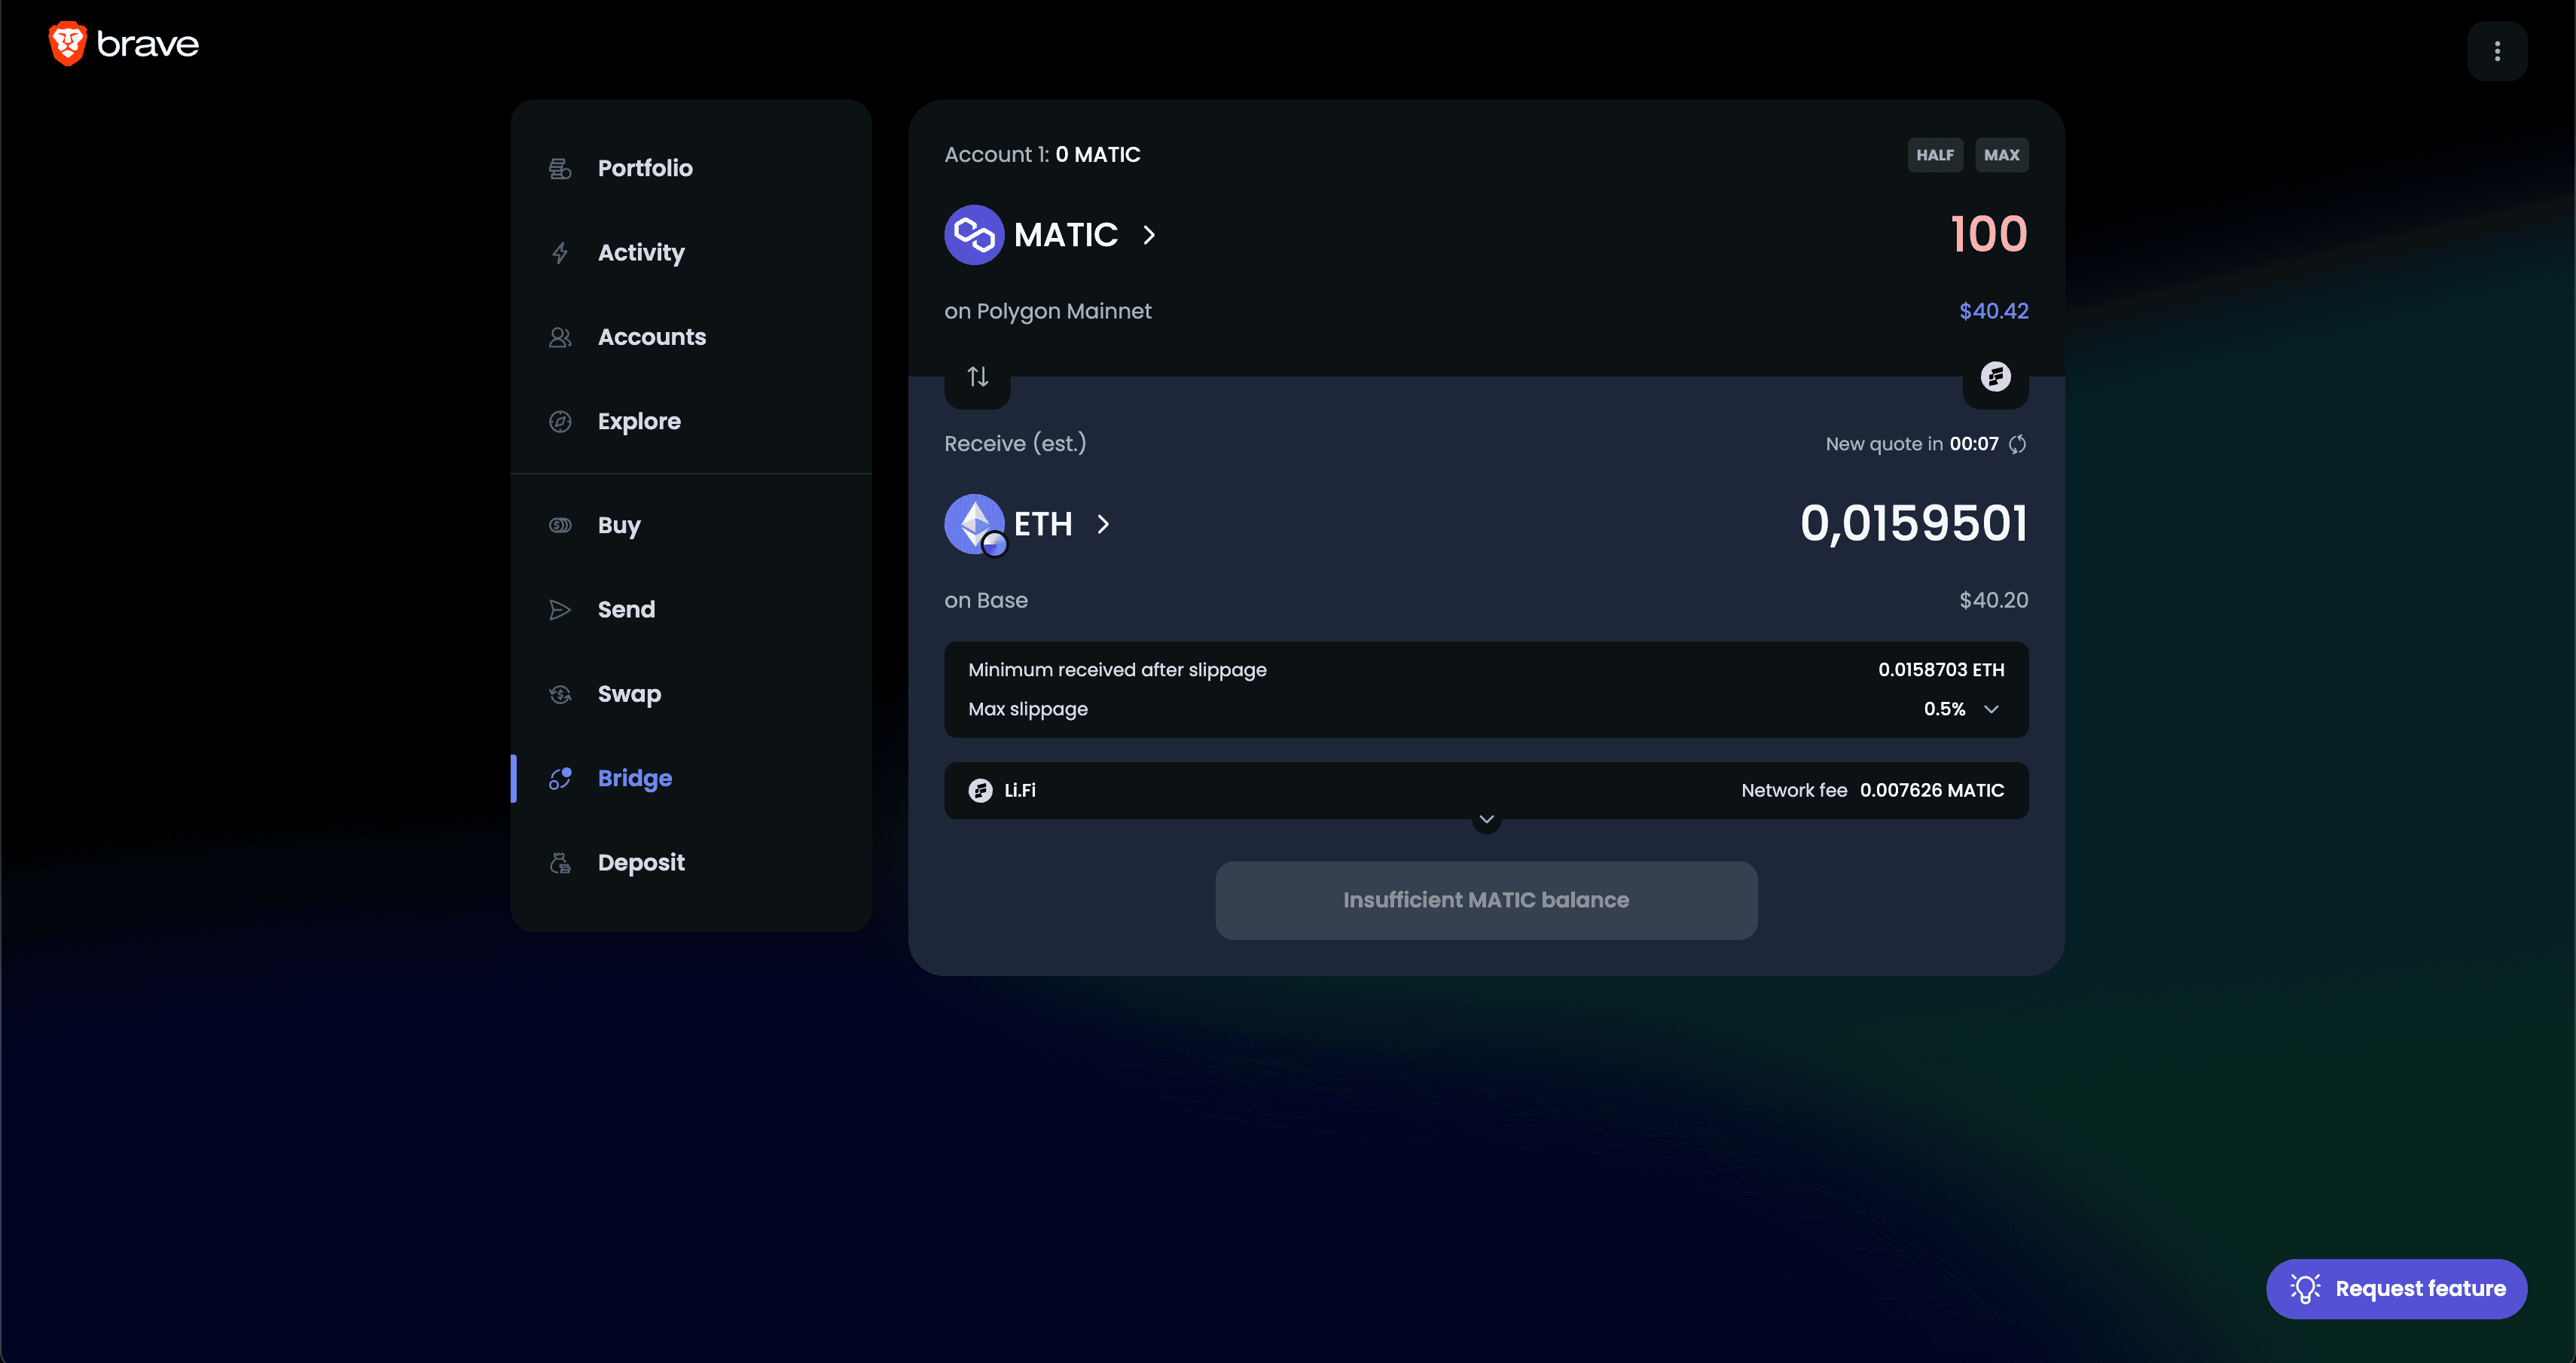Open the Accounts page

[652, 337]
